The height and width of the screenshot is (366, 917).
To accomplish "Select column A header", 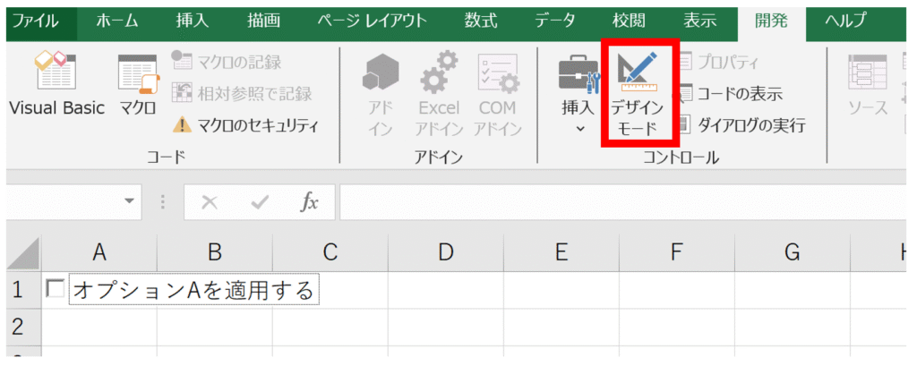I will (x=99, y=252).
